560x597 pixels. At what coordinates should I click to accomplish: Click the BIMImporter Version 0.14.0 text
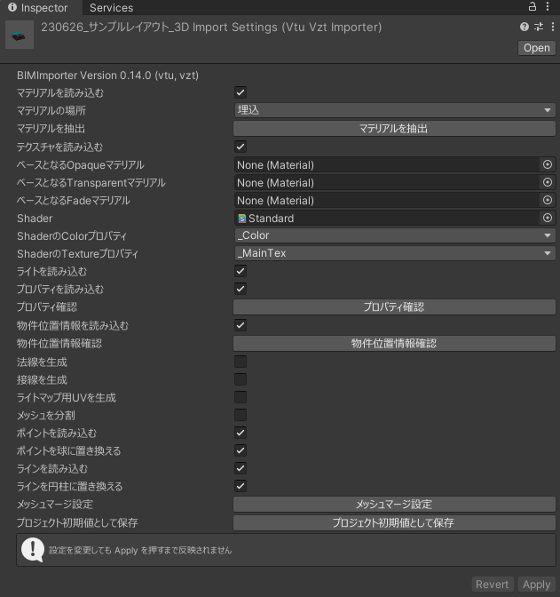coord(107,76)
